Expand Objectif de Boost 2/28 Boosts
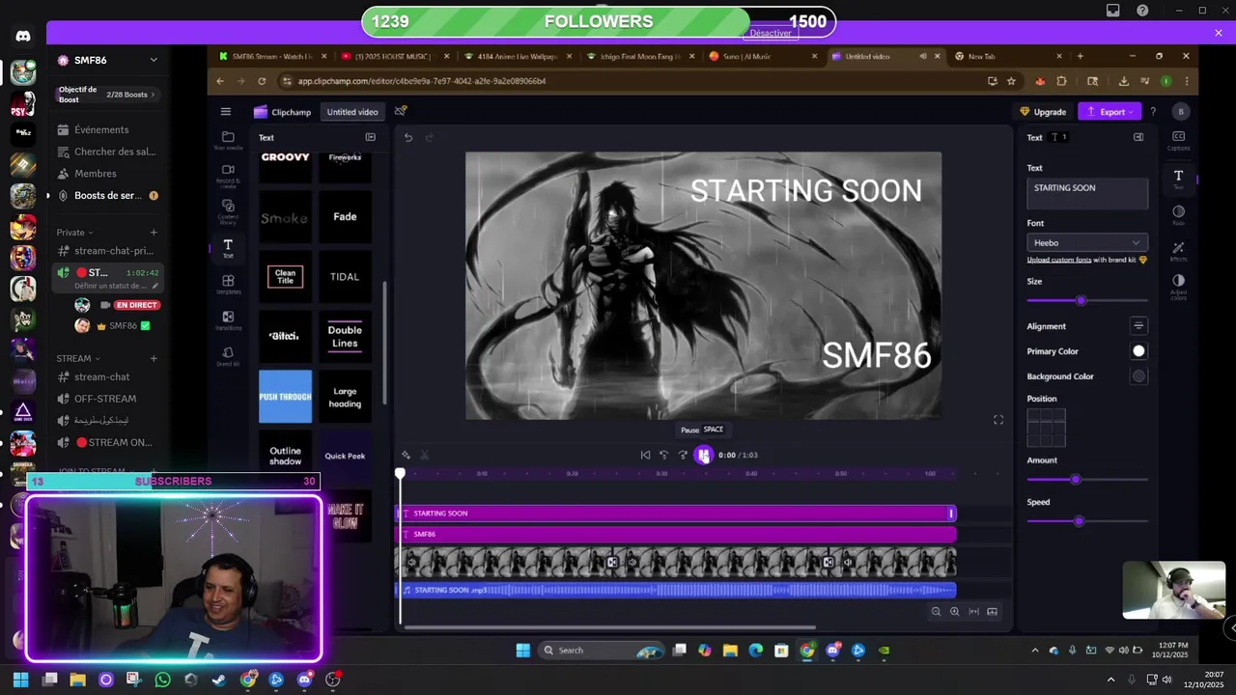Viewport: 1236px width, 695px height. [x=106, y=95]
